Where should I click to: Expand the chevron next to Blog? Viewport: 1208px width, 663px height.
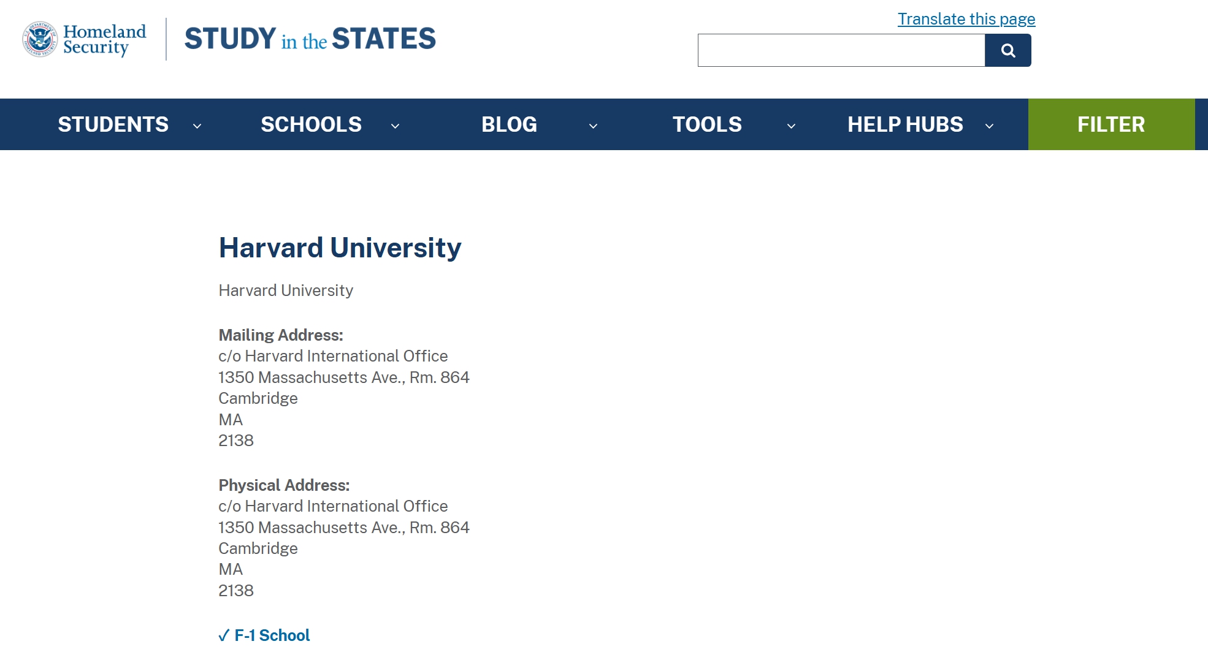click(x=593, y=126)
